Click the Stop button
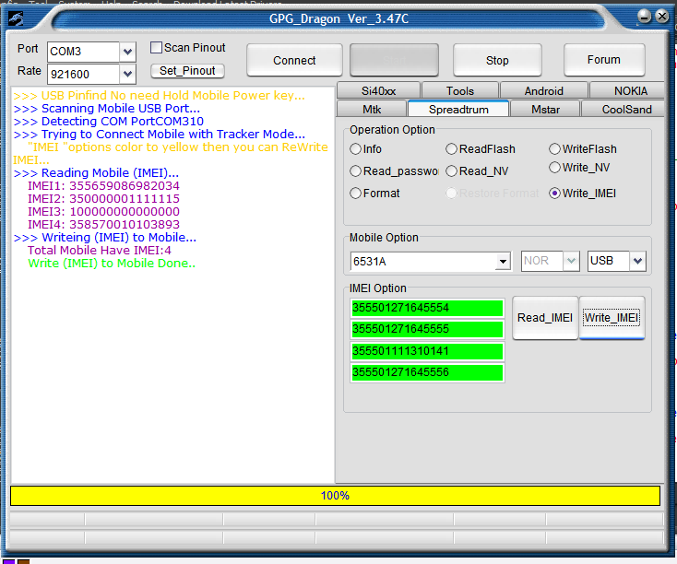The width and height of the screenshot is (677, 564). point(497,60)
